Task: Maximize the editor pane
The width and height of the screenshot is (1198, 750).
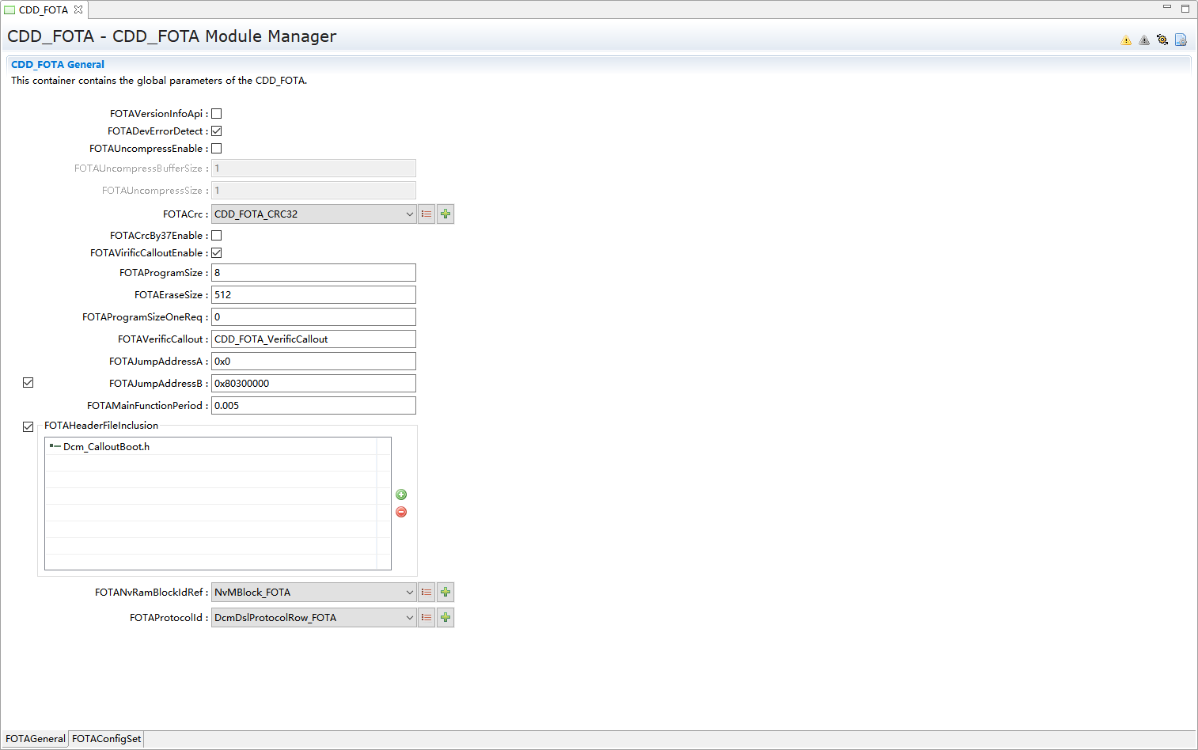Action: tap(1185, 9)
